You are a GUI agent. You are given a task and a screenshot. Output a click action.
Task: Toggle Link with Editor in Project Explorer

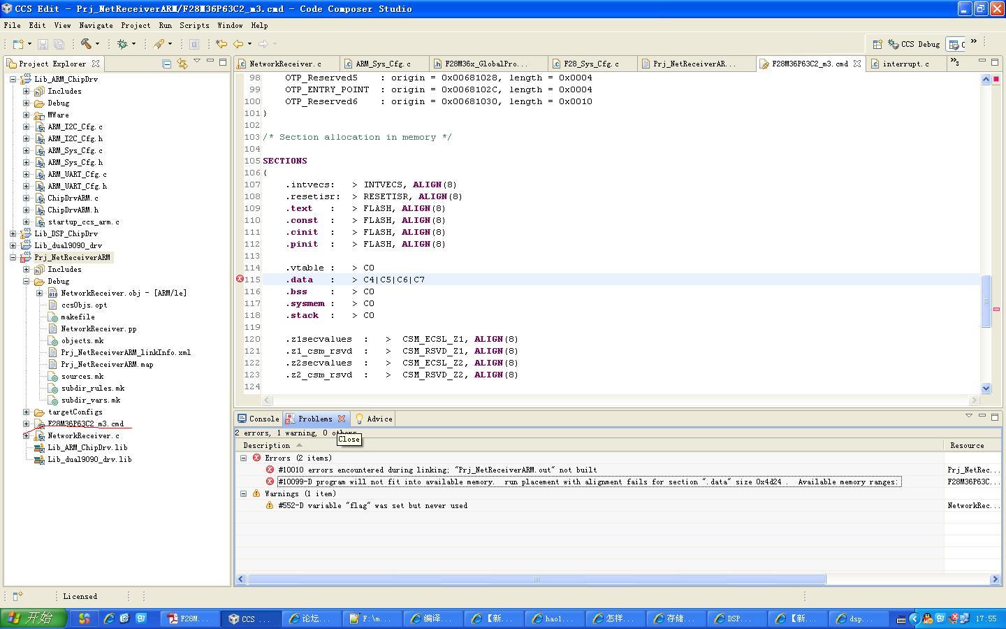[182, 64]
